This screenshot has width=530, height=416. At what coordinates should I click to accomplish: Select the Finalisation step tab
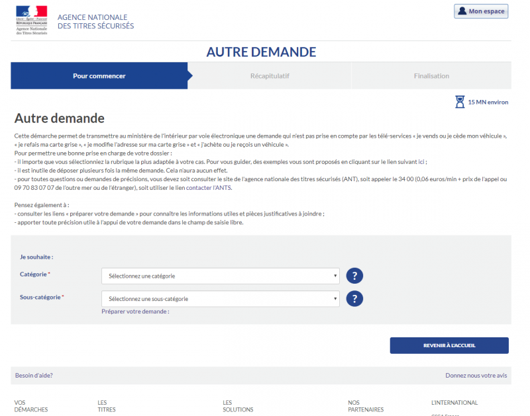pos(431,76)
